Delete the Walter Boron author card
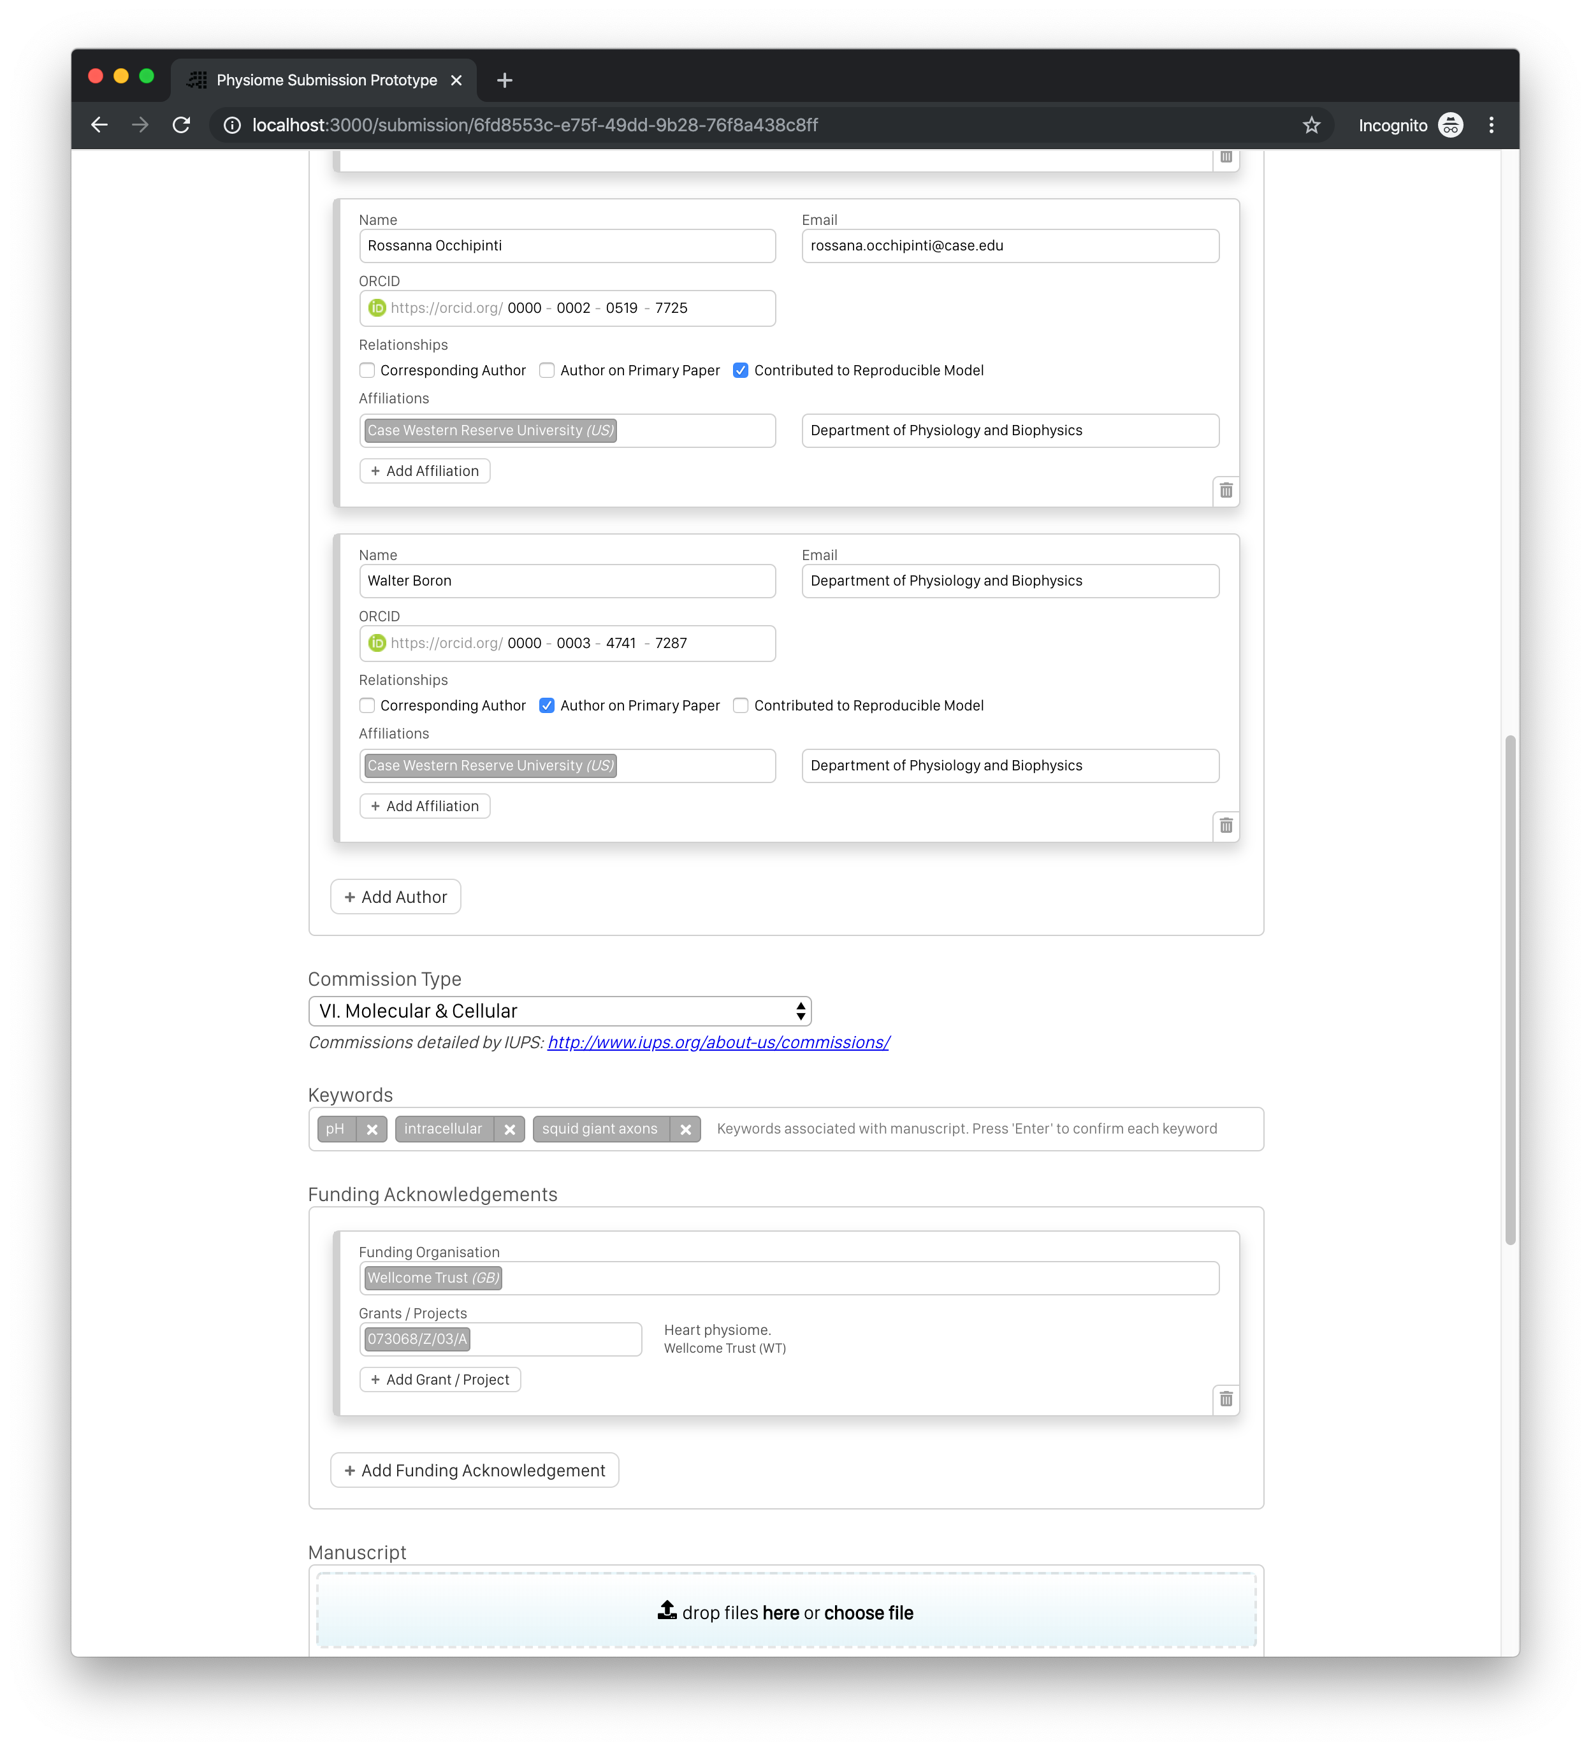Viewport: 1591px width, 1751px height. click(x=1225, y=826)
